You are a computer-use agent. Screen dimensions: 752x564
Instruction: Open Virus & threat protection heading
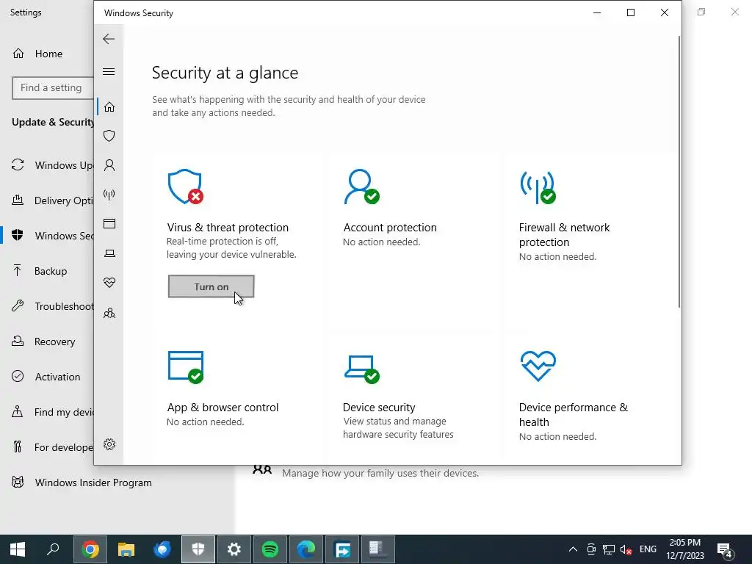[228, 228]
